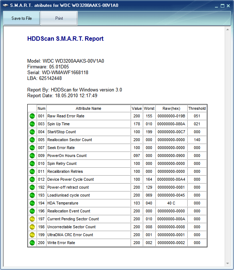Select green status icon for Recalibration Retries
This screenshot has width=234, height=270.
pyautogui.click(x=32, y=171)
